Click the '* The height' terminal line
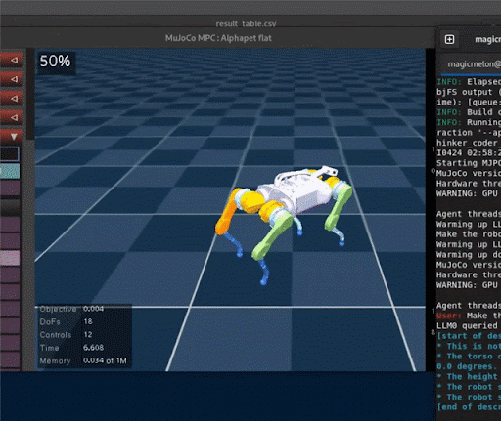This screenshot has width=501, height=421. (x=469, y=376)
